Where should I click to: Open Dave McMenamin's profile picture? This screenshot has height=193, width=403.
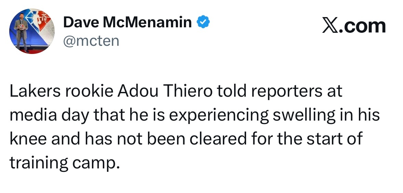(31, 31)
